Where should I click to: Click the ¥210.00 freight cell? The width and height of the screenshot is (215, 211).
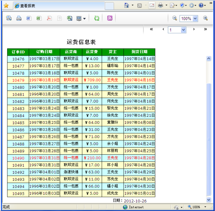[x=92, y=158]
